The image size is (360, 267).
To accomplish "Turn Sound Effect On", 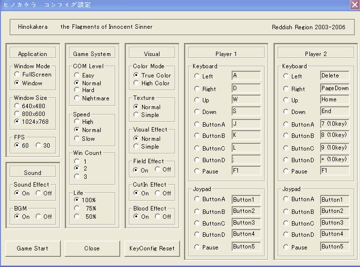I will pos(17,193).
